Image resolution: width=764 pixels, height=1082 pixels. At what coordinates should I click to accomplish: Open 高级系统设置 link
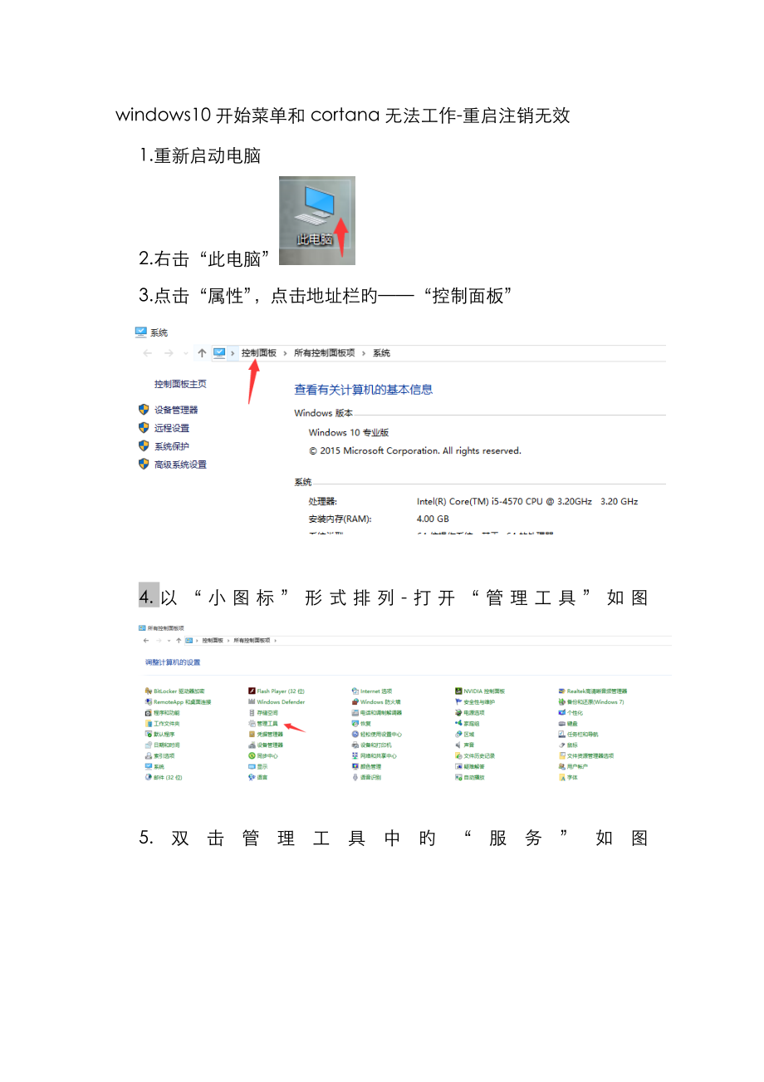click(179, 465)
